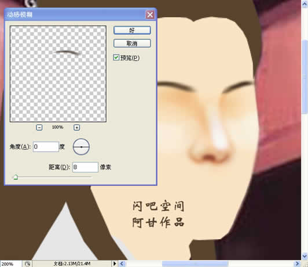Click the distance slider handle
This screenshot has height=267, width=308.
pos(16,177)
